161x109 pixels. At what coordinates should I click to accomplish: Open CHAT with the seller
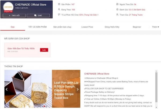pos(38,16)
